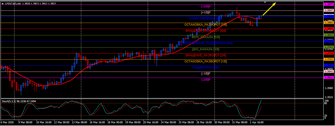335x126 pixels.
Task: Click the red 1.3733 price tag
Action: tap(329, 53)
